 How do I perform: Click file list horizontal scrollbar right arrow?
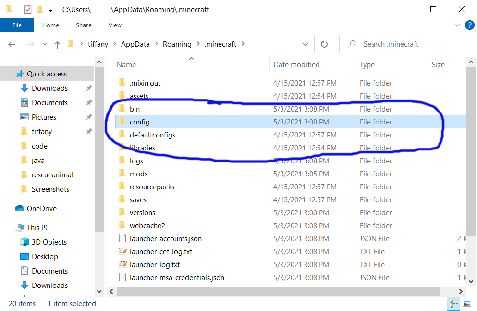(x=461, y=291)
